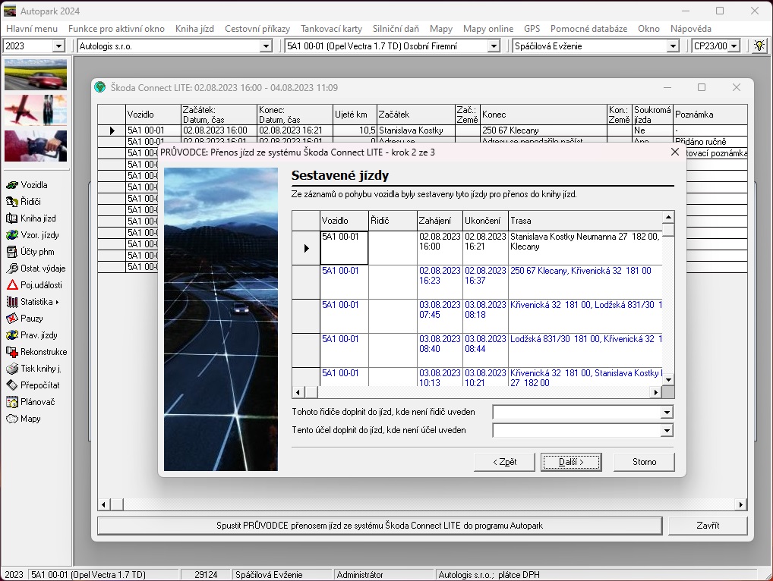Screen dimensions: 773x581
Task: Click the light bulb tip icon
Action: point(759,46)
